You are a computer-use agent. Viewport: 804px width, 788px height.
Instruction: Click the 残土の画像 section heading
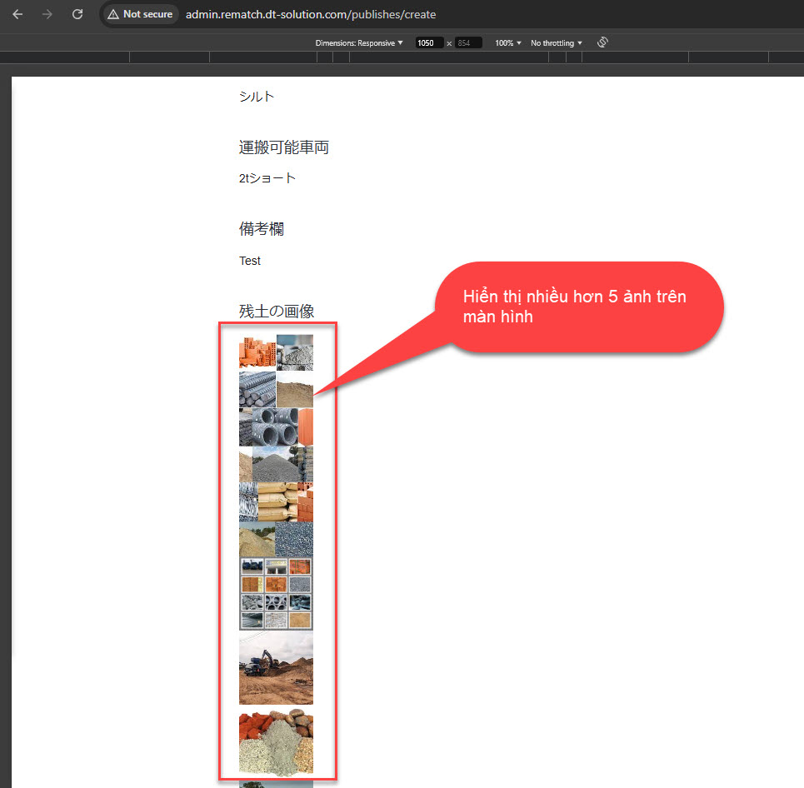tap(276, 312)
